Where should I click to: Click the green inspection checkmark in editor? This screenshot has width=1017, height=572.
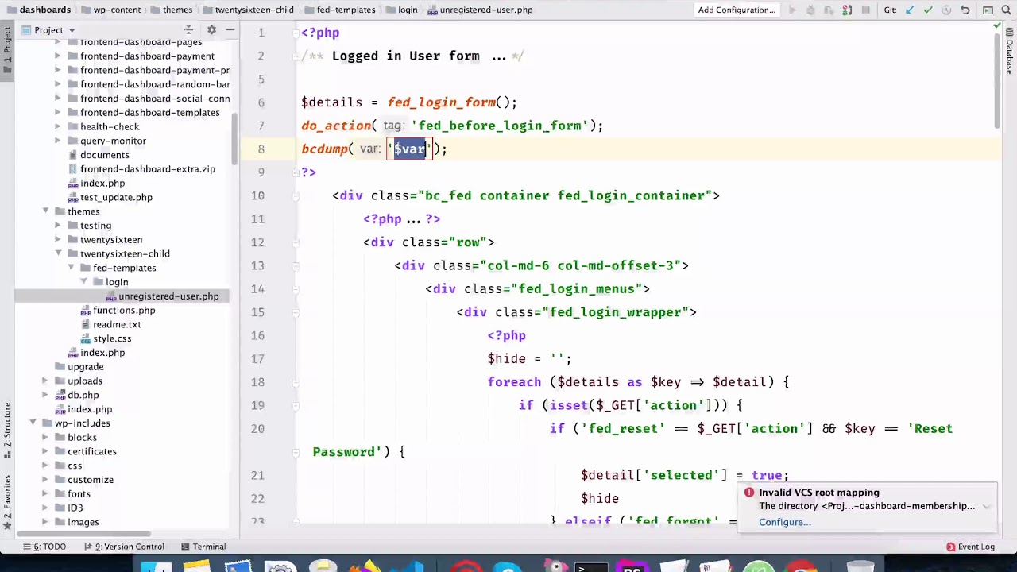pos(997,26)
